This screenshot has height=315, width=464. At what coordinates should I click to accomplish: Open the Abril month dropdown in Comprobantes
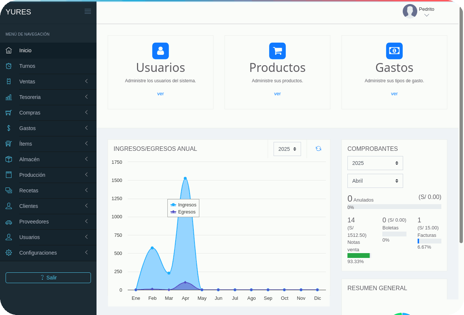[375, 181]
